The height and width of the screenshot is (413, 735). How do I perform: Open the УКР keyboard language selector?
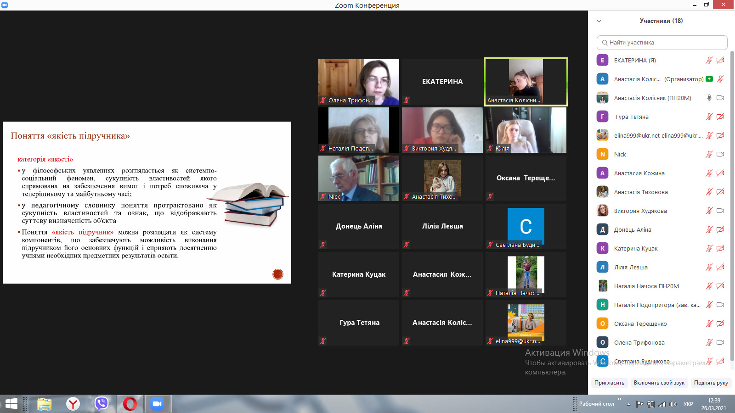point(688,404)
